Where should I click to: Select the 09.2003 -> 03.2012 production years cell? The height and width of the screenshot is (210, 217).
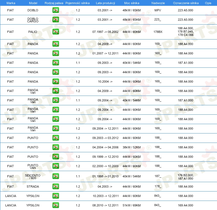click(105, 138)
